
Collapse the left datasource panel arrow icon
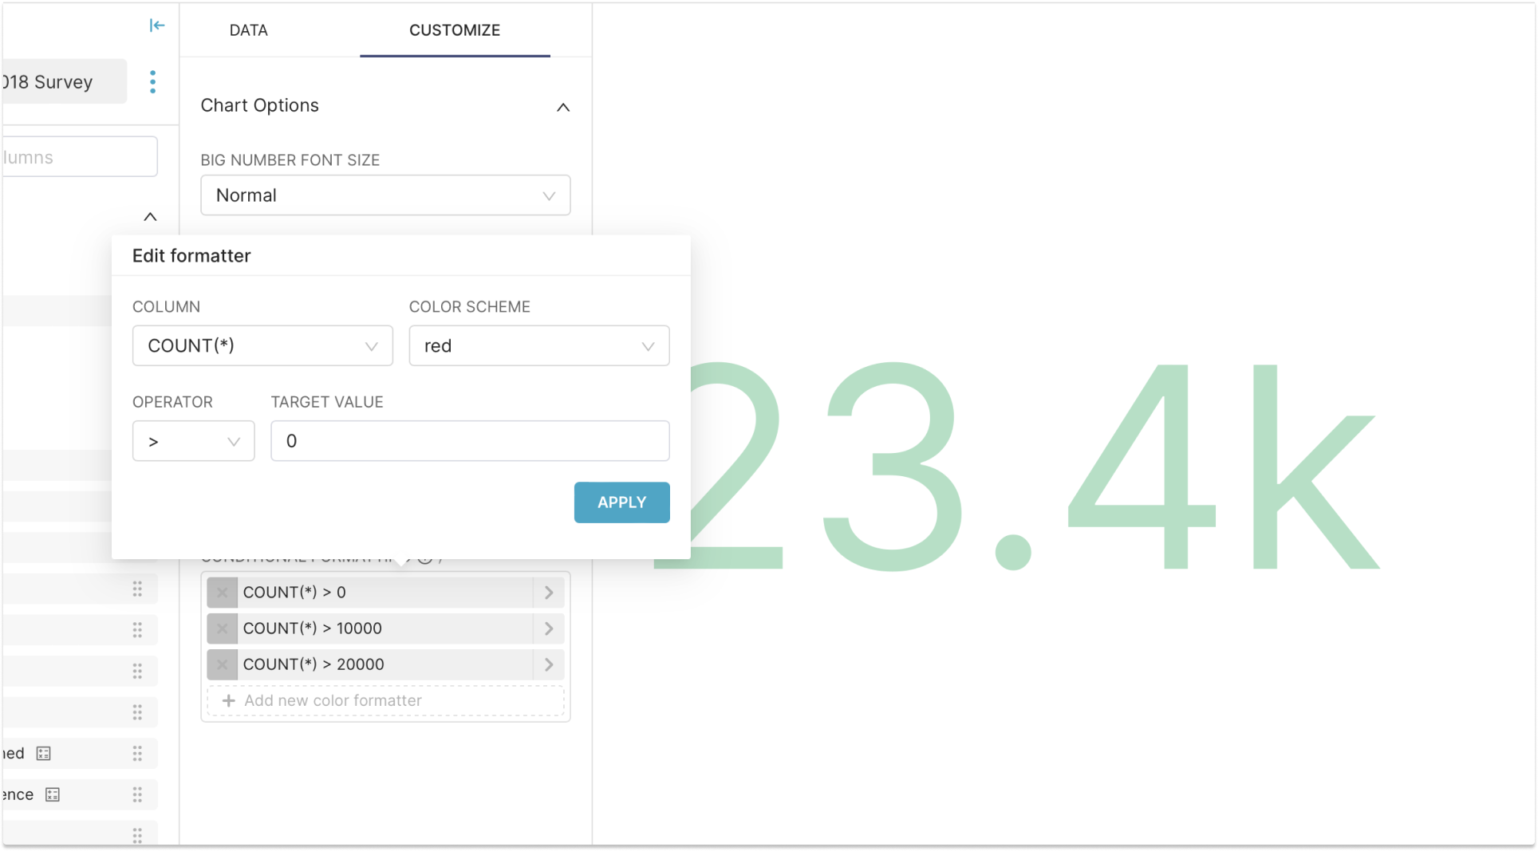click(157, 26)
